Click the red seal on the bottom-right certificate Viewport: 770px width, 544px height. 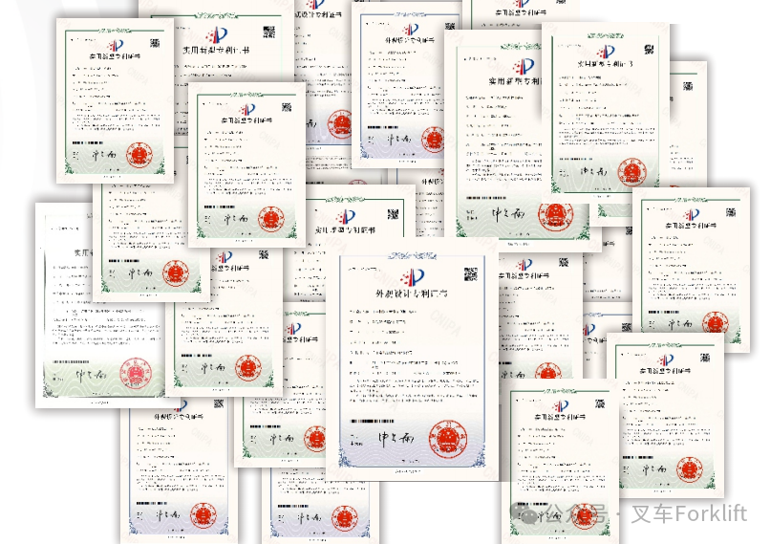[x=690, y=468]
